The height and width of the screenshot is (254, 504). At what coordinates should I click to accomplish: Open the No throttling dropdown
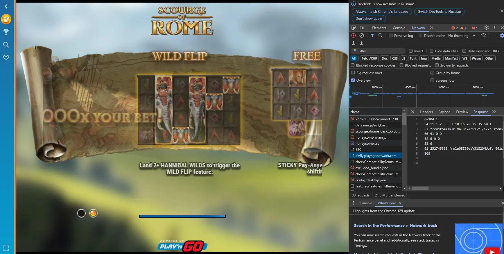[462, 35]
